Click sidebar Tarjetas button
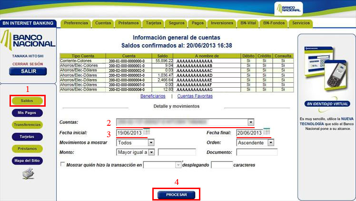Image resolution: width=356 pixels, height=201 pixels. [x=27, y=137]
